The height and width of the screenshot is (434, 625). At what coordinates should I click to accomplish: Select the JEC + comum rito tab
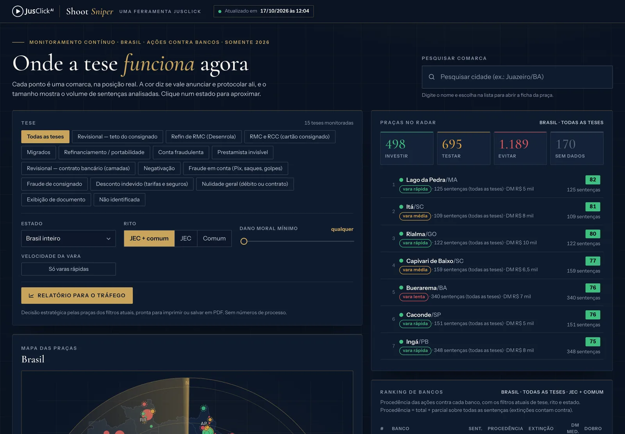click(149, 239)
